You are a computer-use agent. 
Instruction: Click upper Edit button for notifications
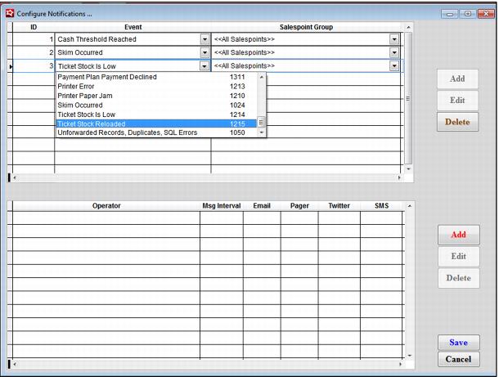tap(457, 101)
